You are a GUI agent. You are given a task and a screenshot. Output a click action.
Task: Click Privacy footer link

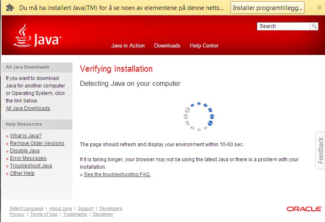(17, 214)
